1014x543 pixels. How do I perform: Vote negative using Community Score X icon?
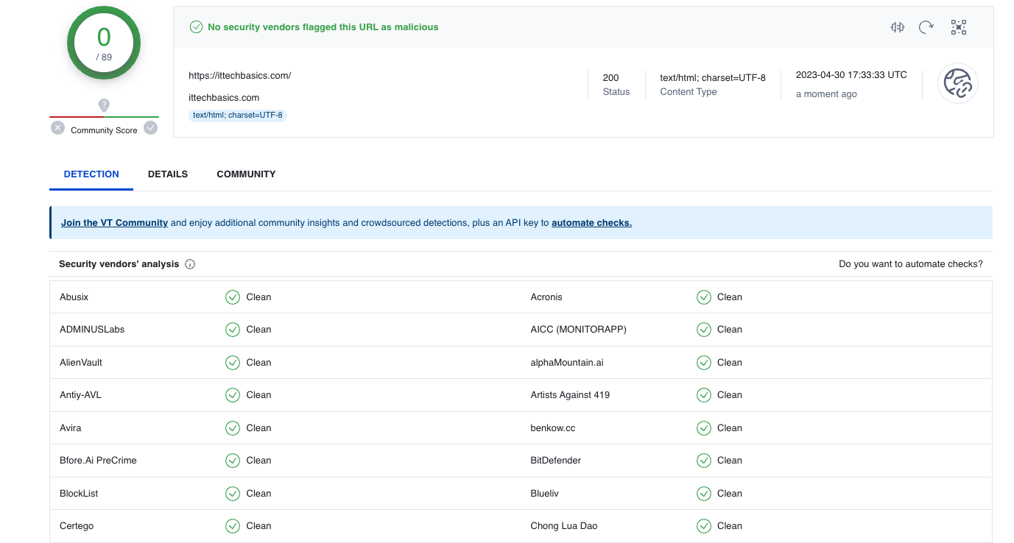coord(57,128)
